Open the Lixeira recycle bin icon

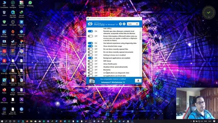(4, 13)
